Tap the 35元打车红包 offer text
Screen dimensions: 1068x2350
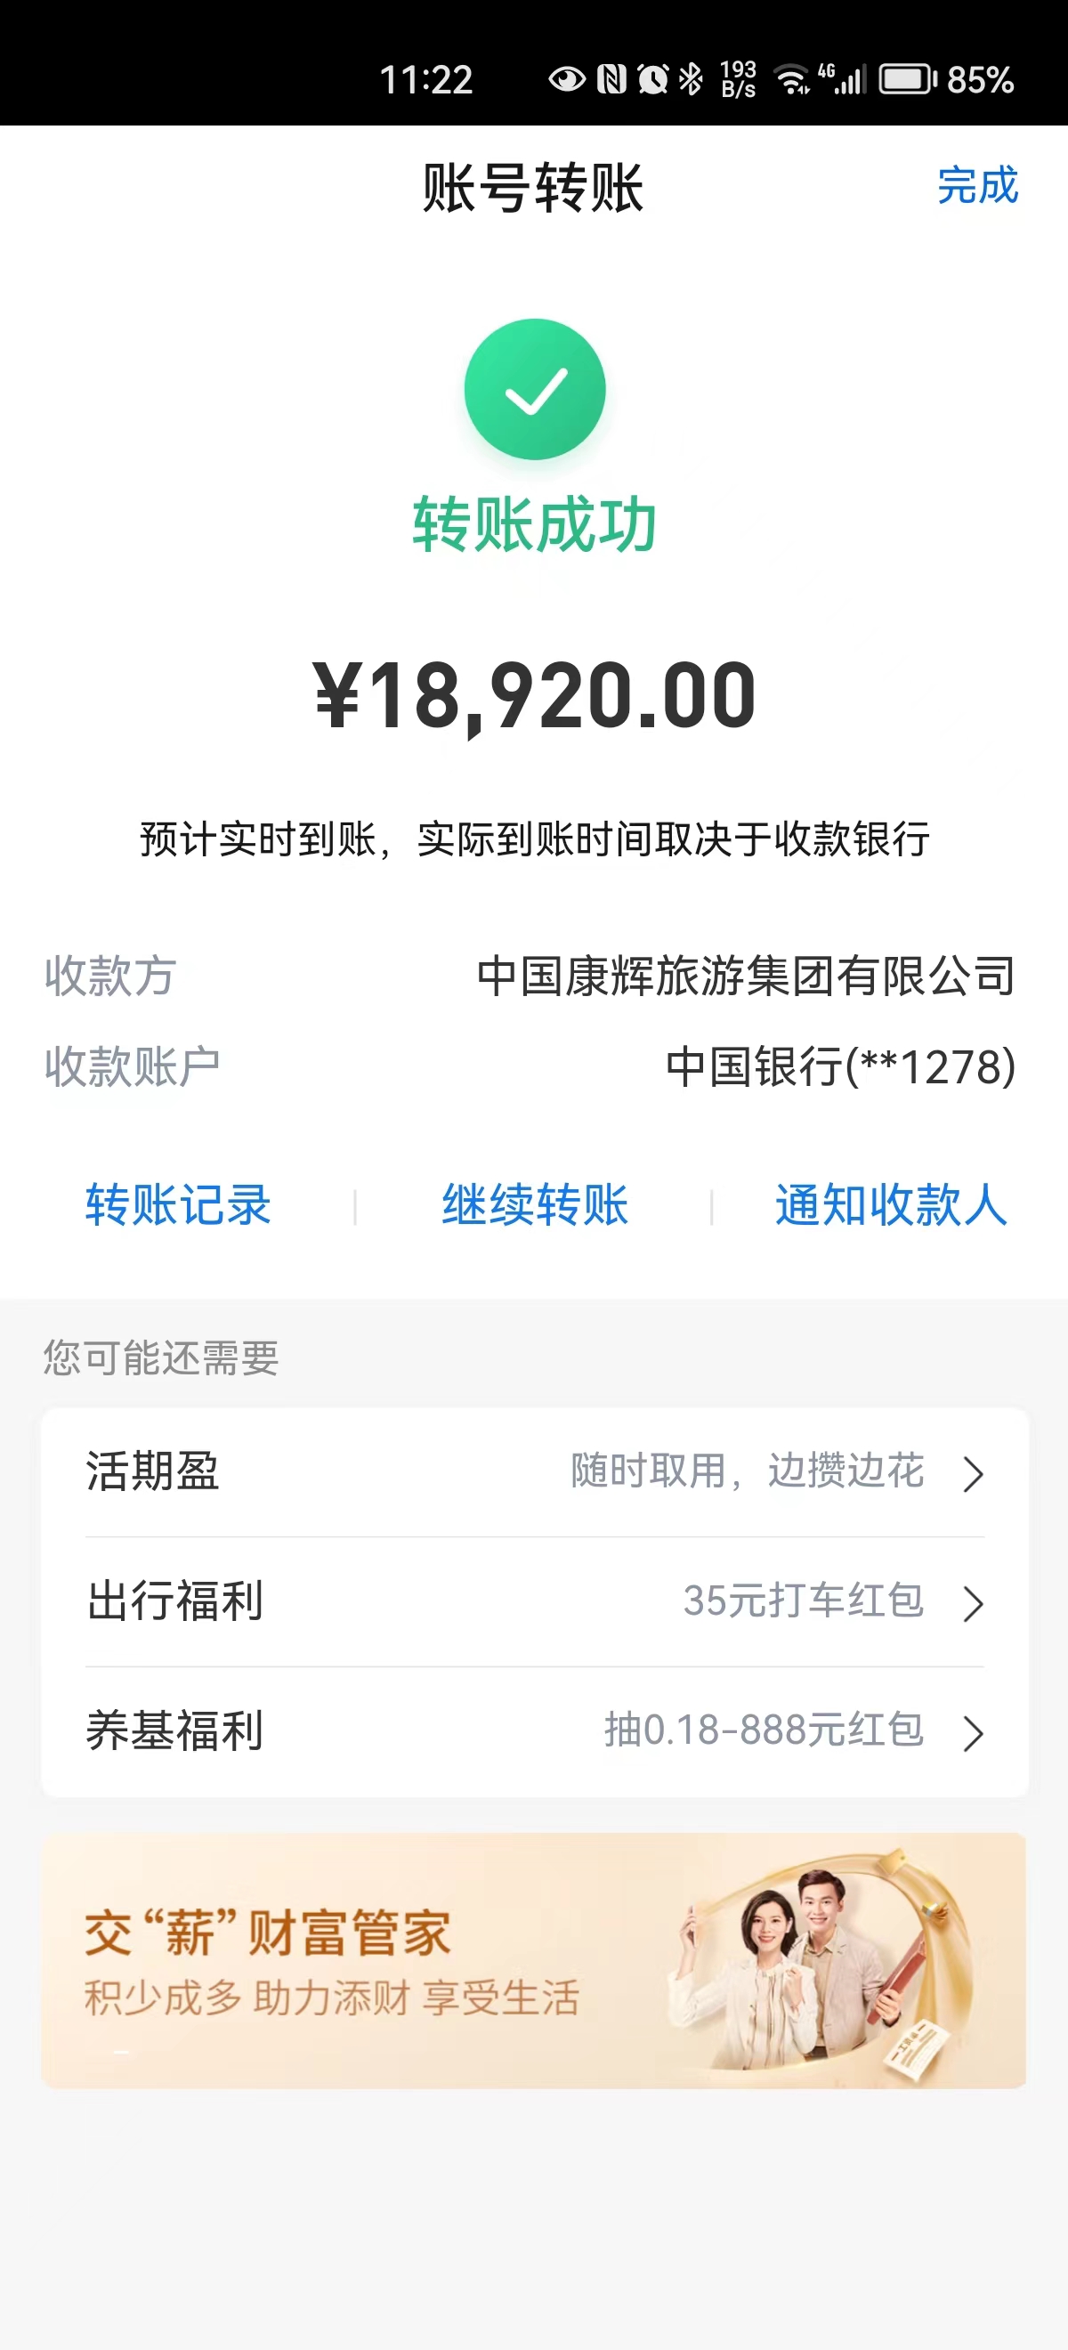pyautogui.click(x=803, y=1601)
